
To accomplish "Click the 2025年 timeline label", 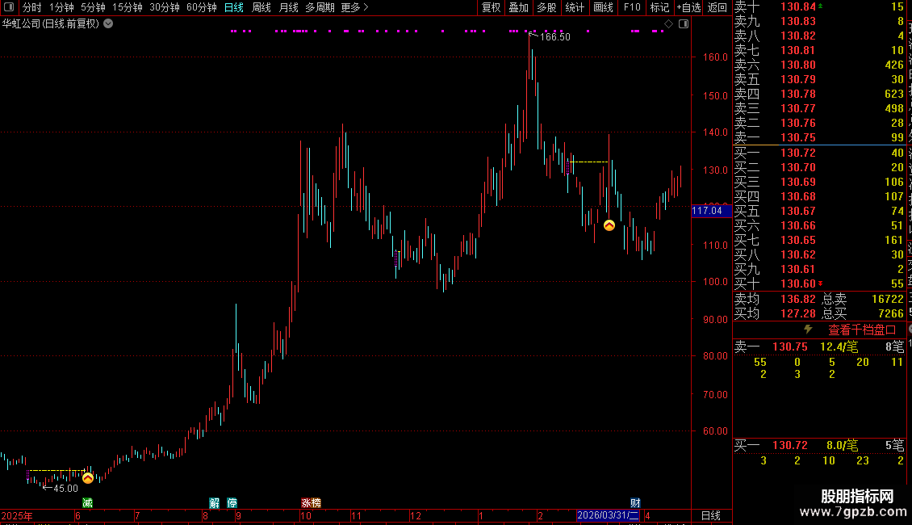I will click(17, 515).
